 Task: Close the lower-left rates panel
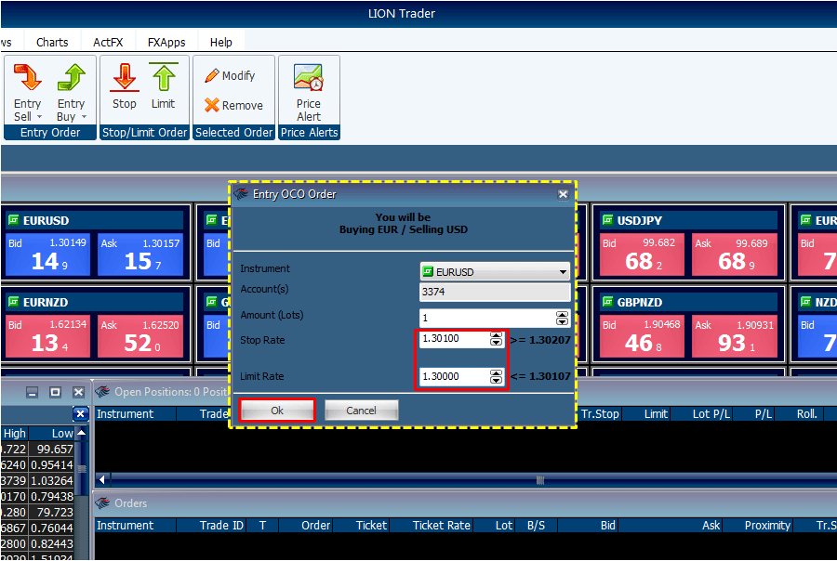[78, 393]
